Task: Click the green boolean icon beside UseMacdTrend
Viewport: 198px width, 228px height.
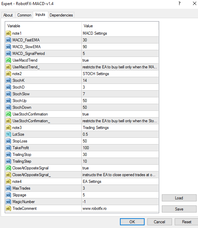Action: (8, 60)
